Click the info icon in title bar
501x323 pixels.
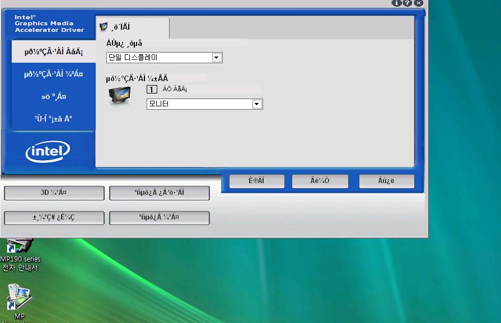pos(396,3)
